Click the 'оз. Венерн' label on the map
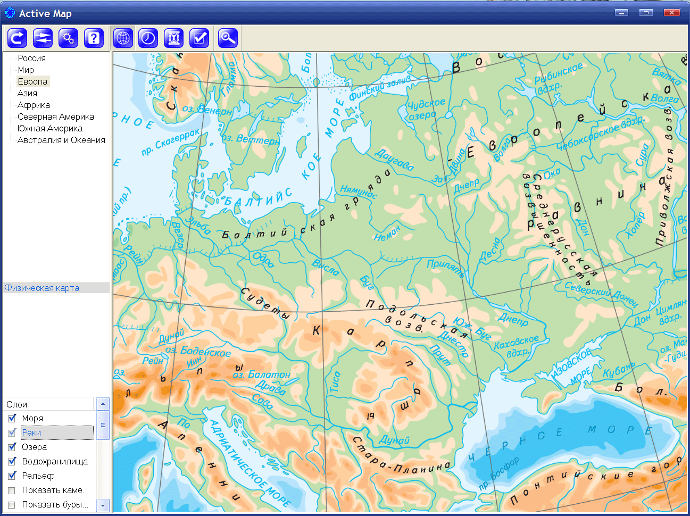The height and width of the screenshot is (516, 690). [x=207, y=110]
